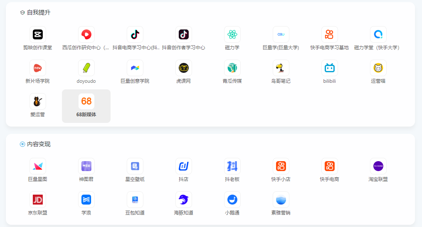Click the 抖老板 icon
The image size is (422, 227).
[232, 166]
